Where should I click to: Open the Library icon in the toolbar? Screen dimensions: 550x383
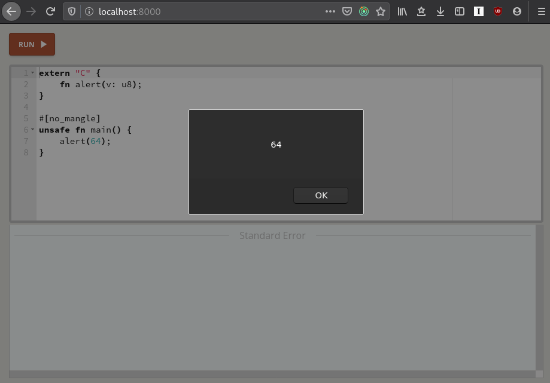(x=402, y=11)
